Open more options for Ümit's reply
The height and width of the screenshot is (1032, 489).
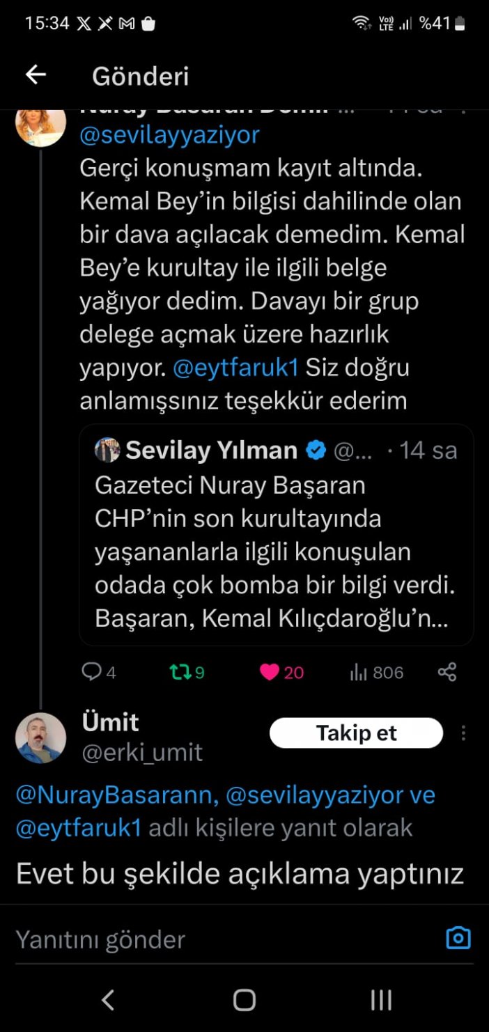[463, 733]
